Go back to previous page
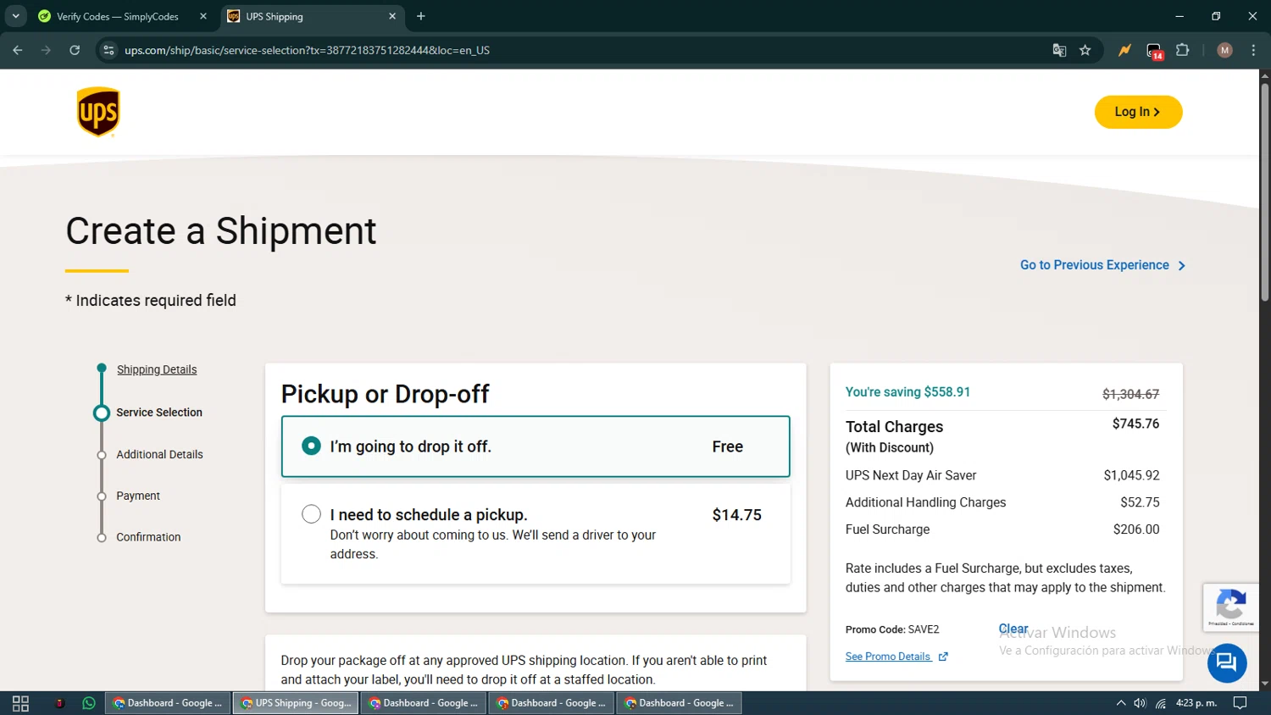 click(x=18, y=50)
